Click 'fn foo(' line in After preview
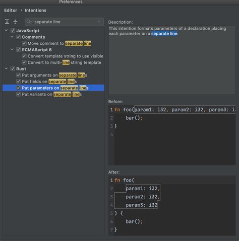Screen dimensions: 239x241 tap(125, 180)
